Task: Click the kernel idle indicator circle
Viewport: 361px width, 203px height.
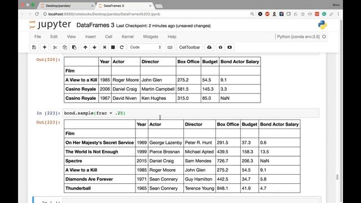Action: [324, 37]
